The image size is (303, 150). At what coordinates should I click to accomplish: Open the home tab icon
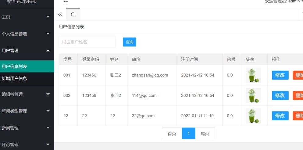(73, 14)
